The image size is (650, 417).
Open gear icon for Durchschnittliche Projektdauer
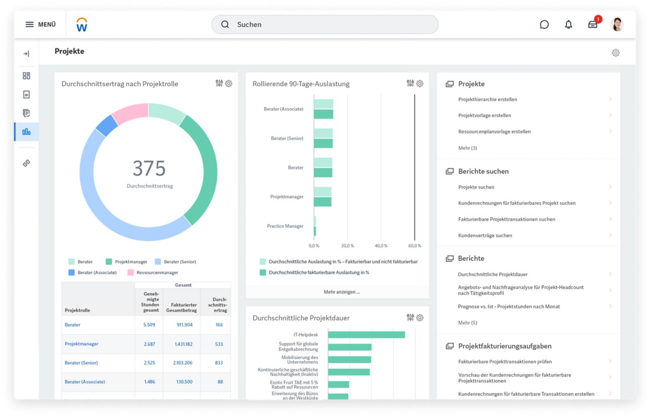(x=420, y=318)
